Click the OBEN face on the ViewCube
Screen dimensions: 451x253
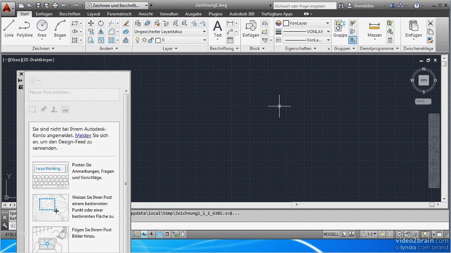coord(424,80)
